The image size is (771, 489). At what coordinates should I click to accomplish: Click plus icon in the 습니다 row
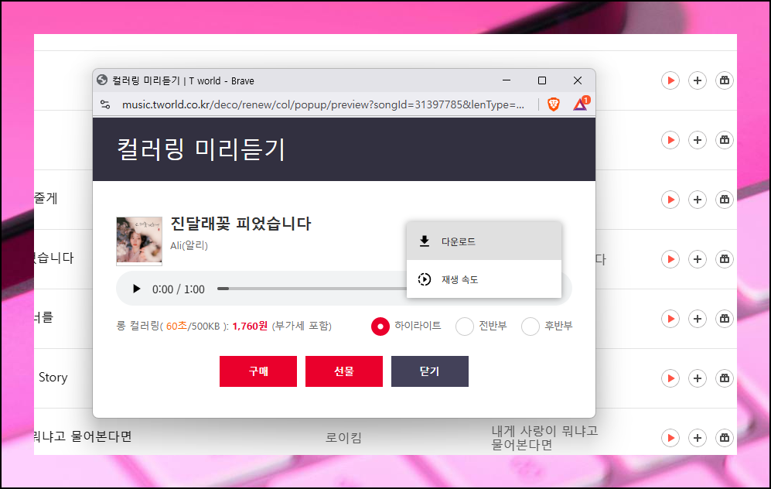(698, 259)
